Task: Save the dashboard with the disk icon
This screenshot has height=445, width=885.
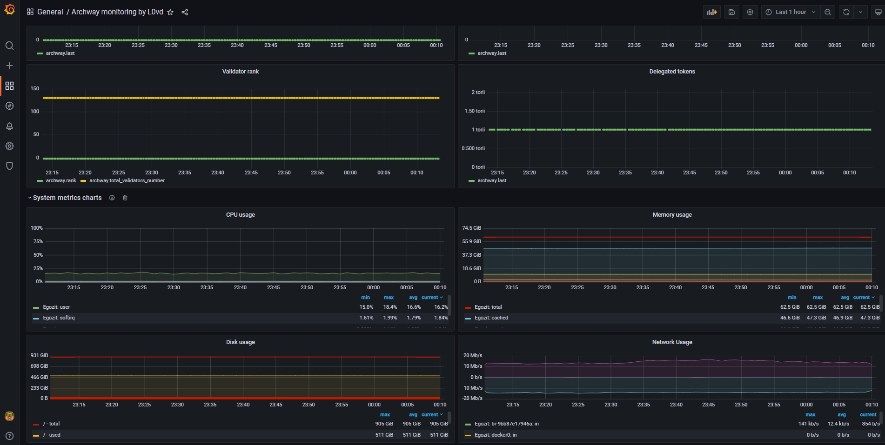Action: pos(731,12)
